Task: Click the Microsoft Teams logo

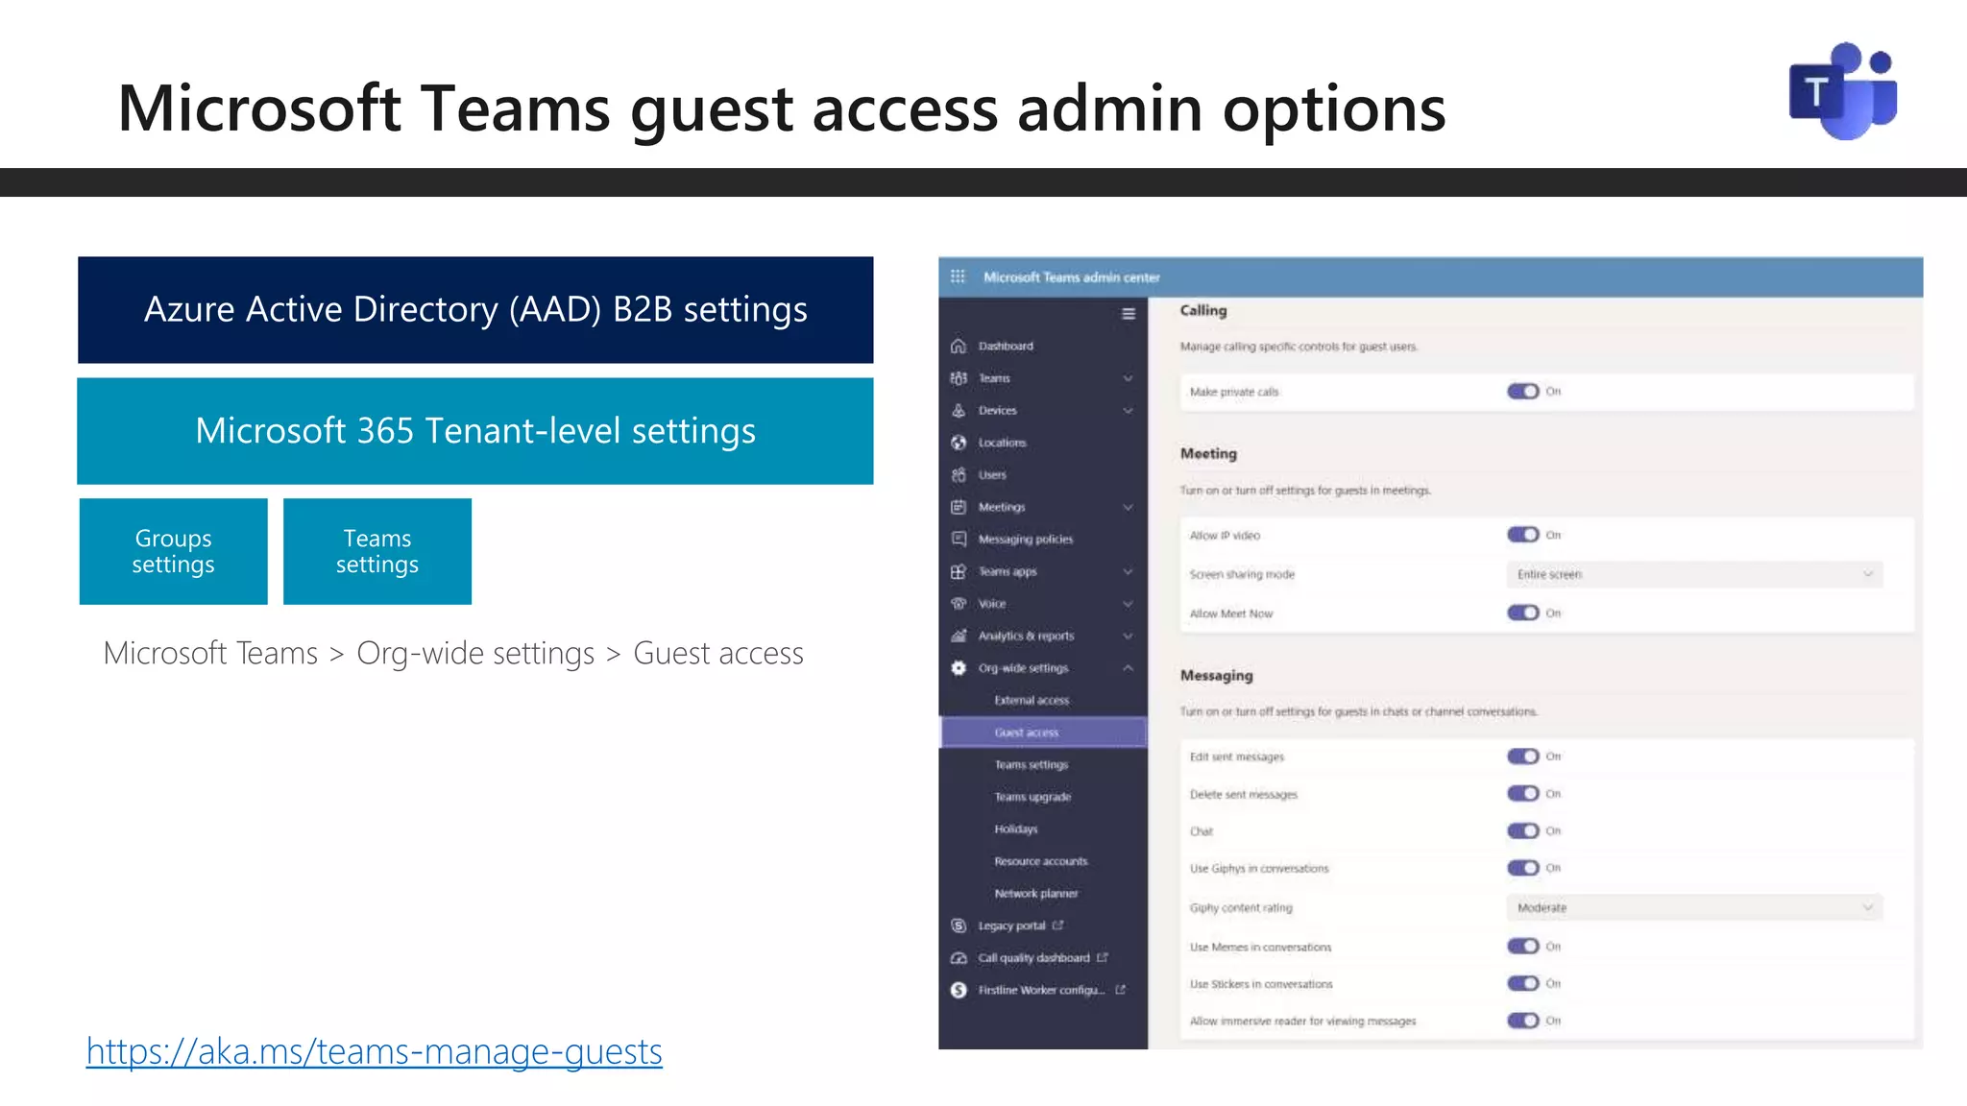Action: (x=1843, y=91)
